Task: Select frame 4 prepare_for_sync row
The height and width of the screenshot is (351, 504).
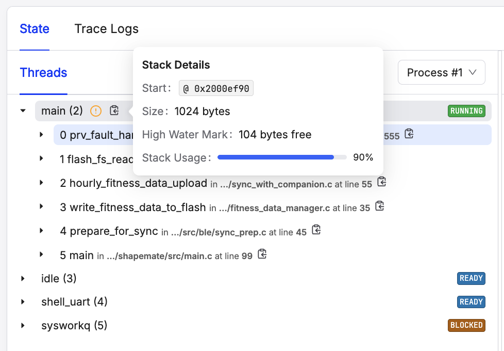Action: tap(109, 231)
